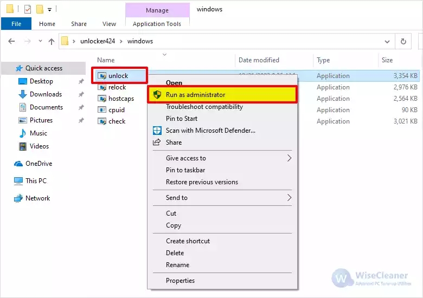Screen dimensions: 423x298
Task: Open Desktop in the navigation pane
Action: click(41, 81)
